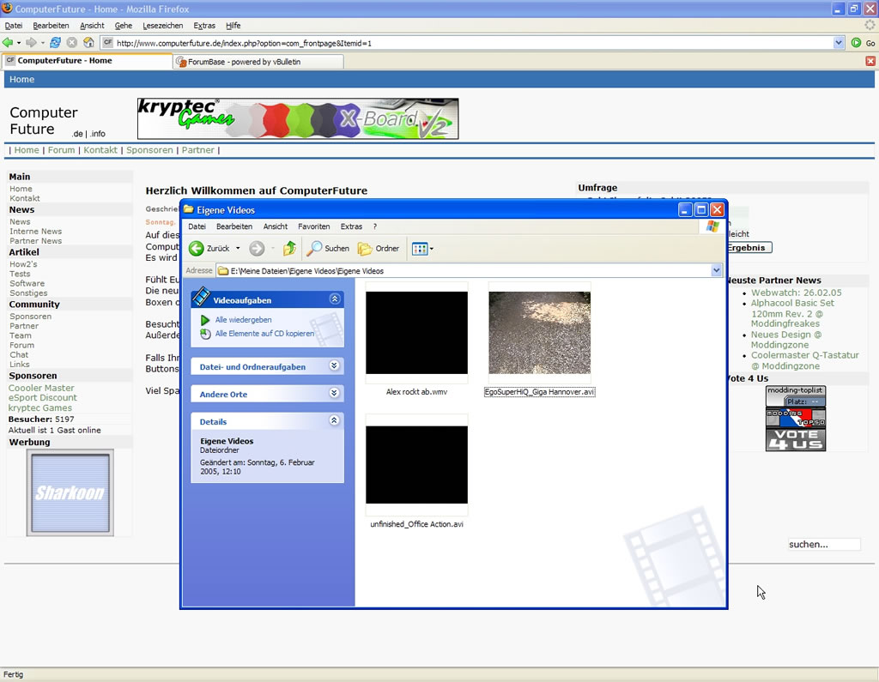This screenshot has height=682, width=879.
Task: Click Explorer forward arrow button
Action: 257,248
